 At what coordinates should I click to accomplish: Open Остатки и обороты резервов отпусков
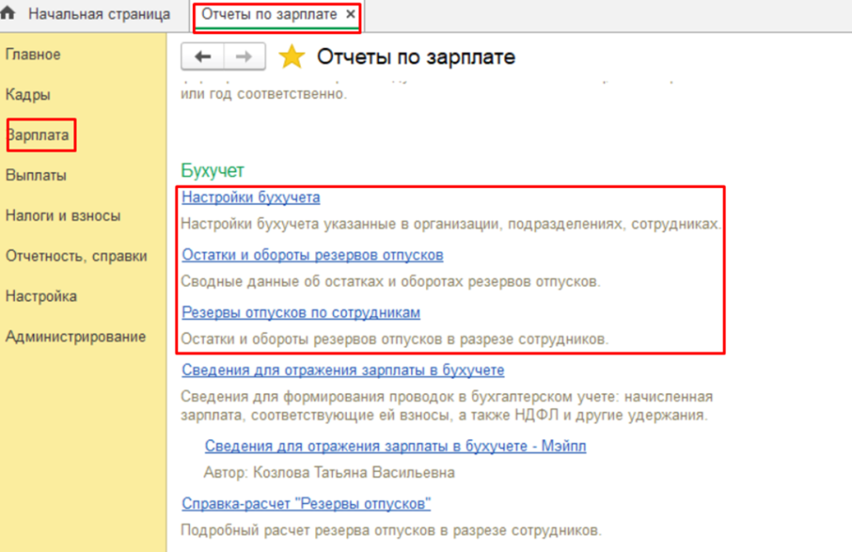[312, 254]
